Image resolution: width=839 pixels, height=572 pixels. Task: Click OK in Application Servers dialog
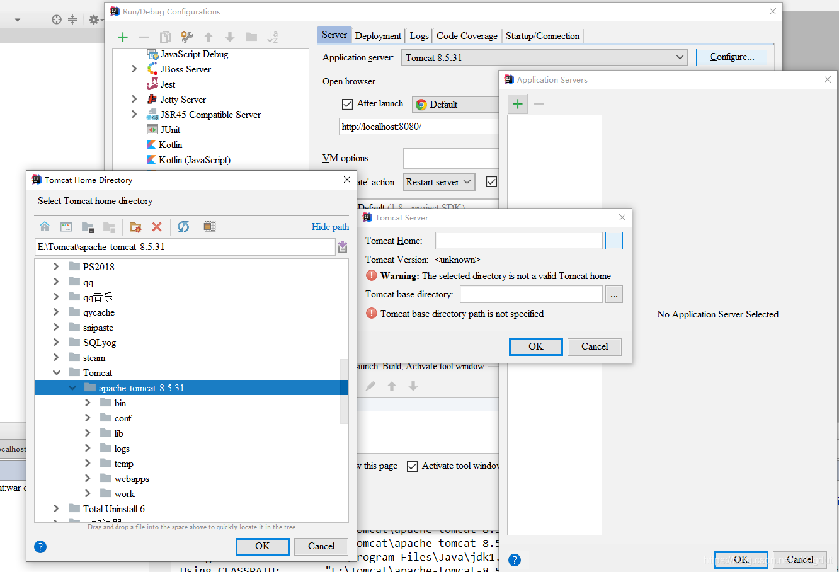(741, 559)
